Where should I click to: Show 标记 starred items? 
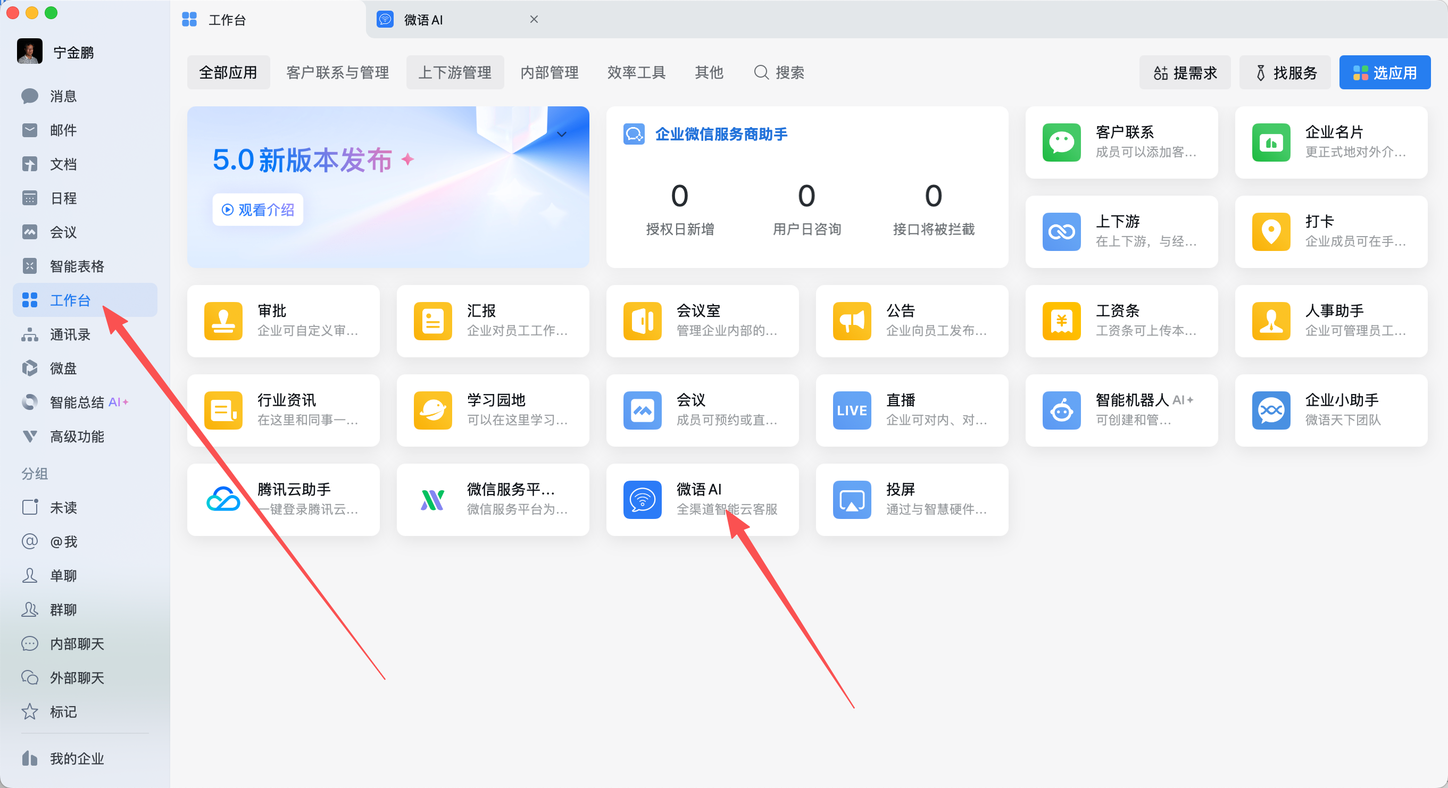point(85,711)
